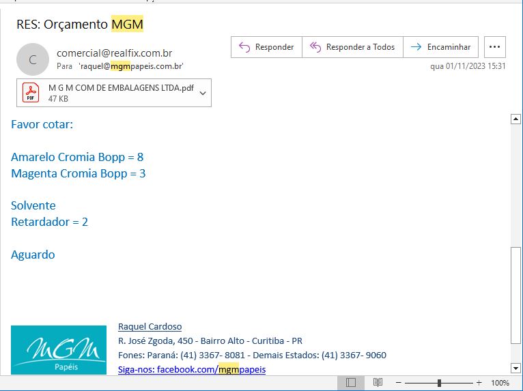Image resolution: width=523 pixels, height=391 pixels.
Task: Click sender address comercial@realfix.com.br
Action: tap(115, 53)
